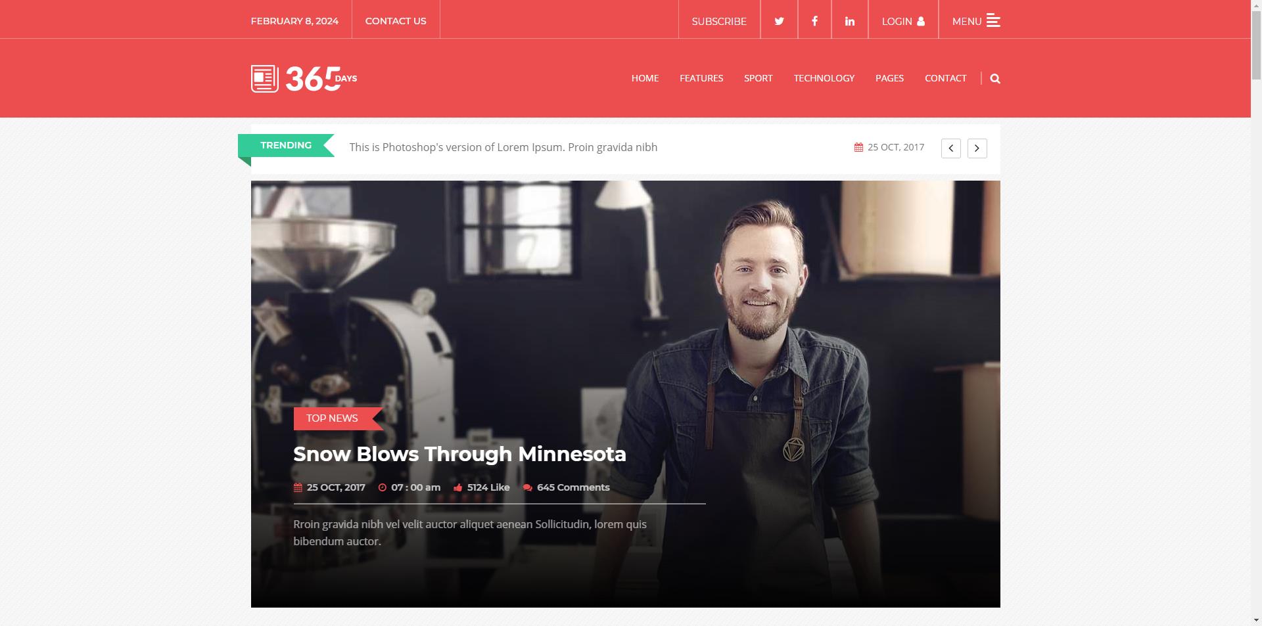Open the CONTACT US top bar link
The height and width of the screenshot is (626, 1262).
396,21
